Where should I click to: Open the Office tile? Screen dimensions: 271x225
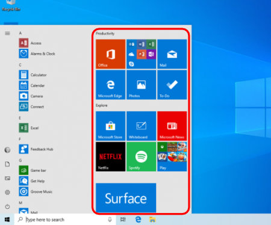click(x=111, y=54)
